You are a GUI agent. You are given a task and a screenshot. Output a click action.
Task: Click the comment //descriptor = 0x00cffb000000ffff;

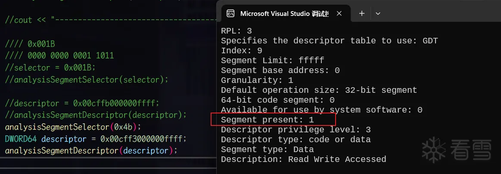82,104
